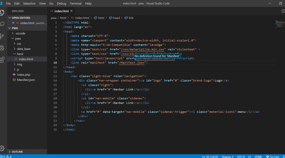Restore down the VS Code window
The image size is (285, 158).
[281, 3]
